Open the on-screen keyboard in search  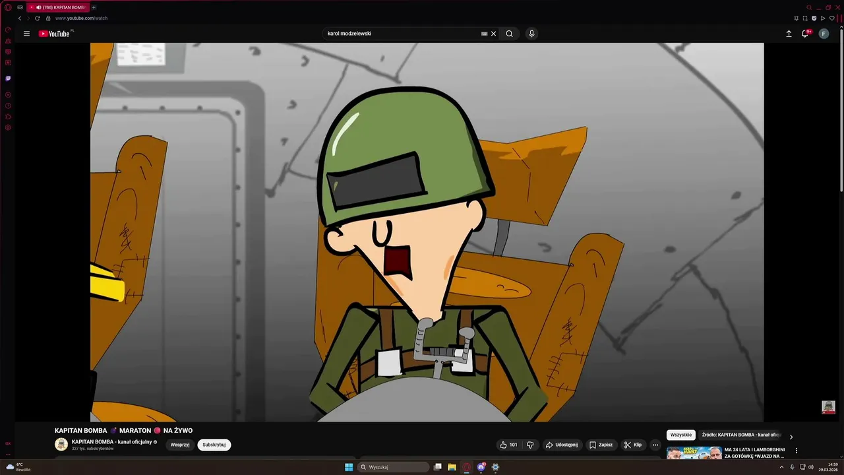[485, 34]
